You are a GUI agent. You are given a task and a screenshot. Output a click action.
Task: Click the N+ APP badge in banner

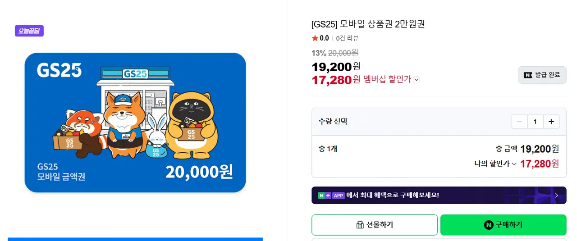(x=331, y=196)
